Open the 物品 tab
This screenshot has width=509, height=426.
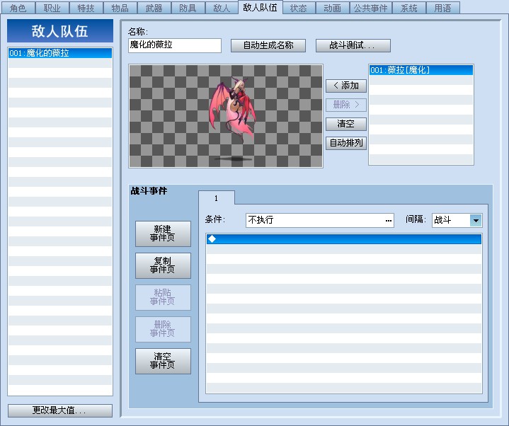pyautogui.click(x=120, y=8)
